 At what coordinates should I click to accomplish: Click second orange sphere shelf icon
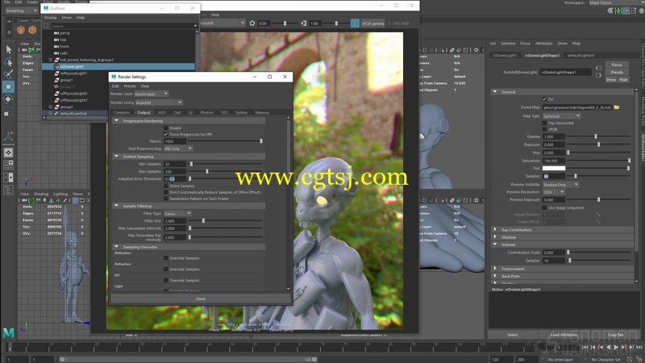pos(32,30)
